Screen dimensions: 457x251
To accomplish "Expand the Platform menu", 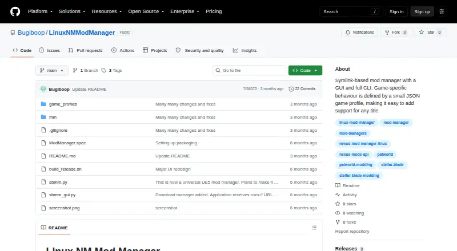I will pyautogui.click(x=40, y=11).
